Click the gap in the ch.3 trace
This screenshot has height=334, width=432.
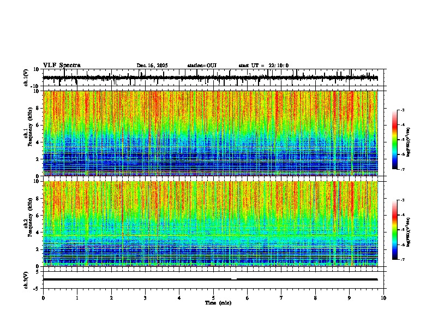point(234,279)
